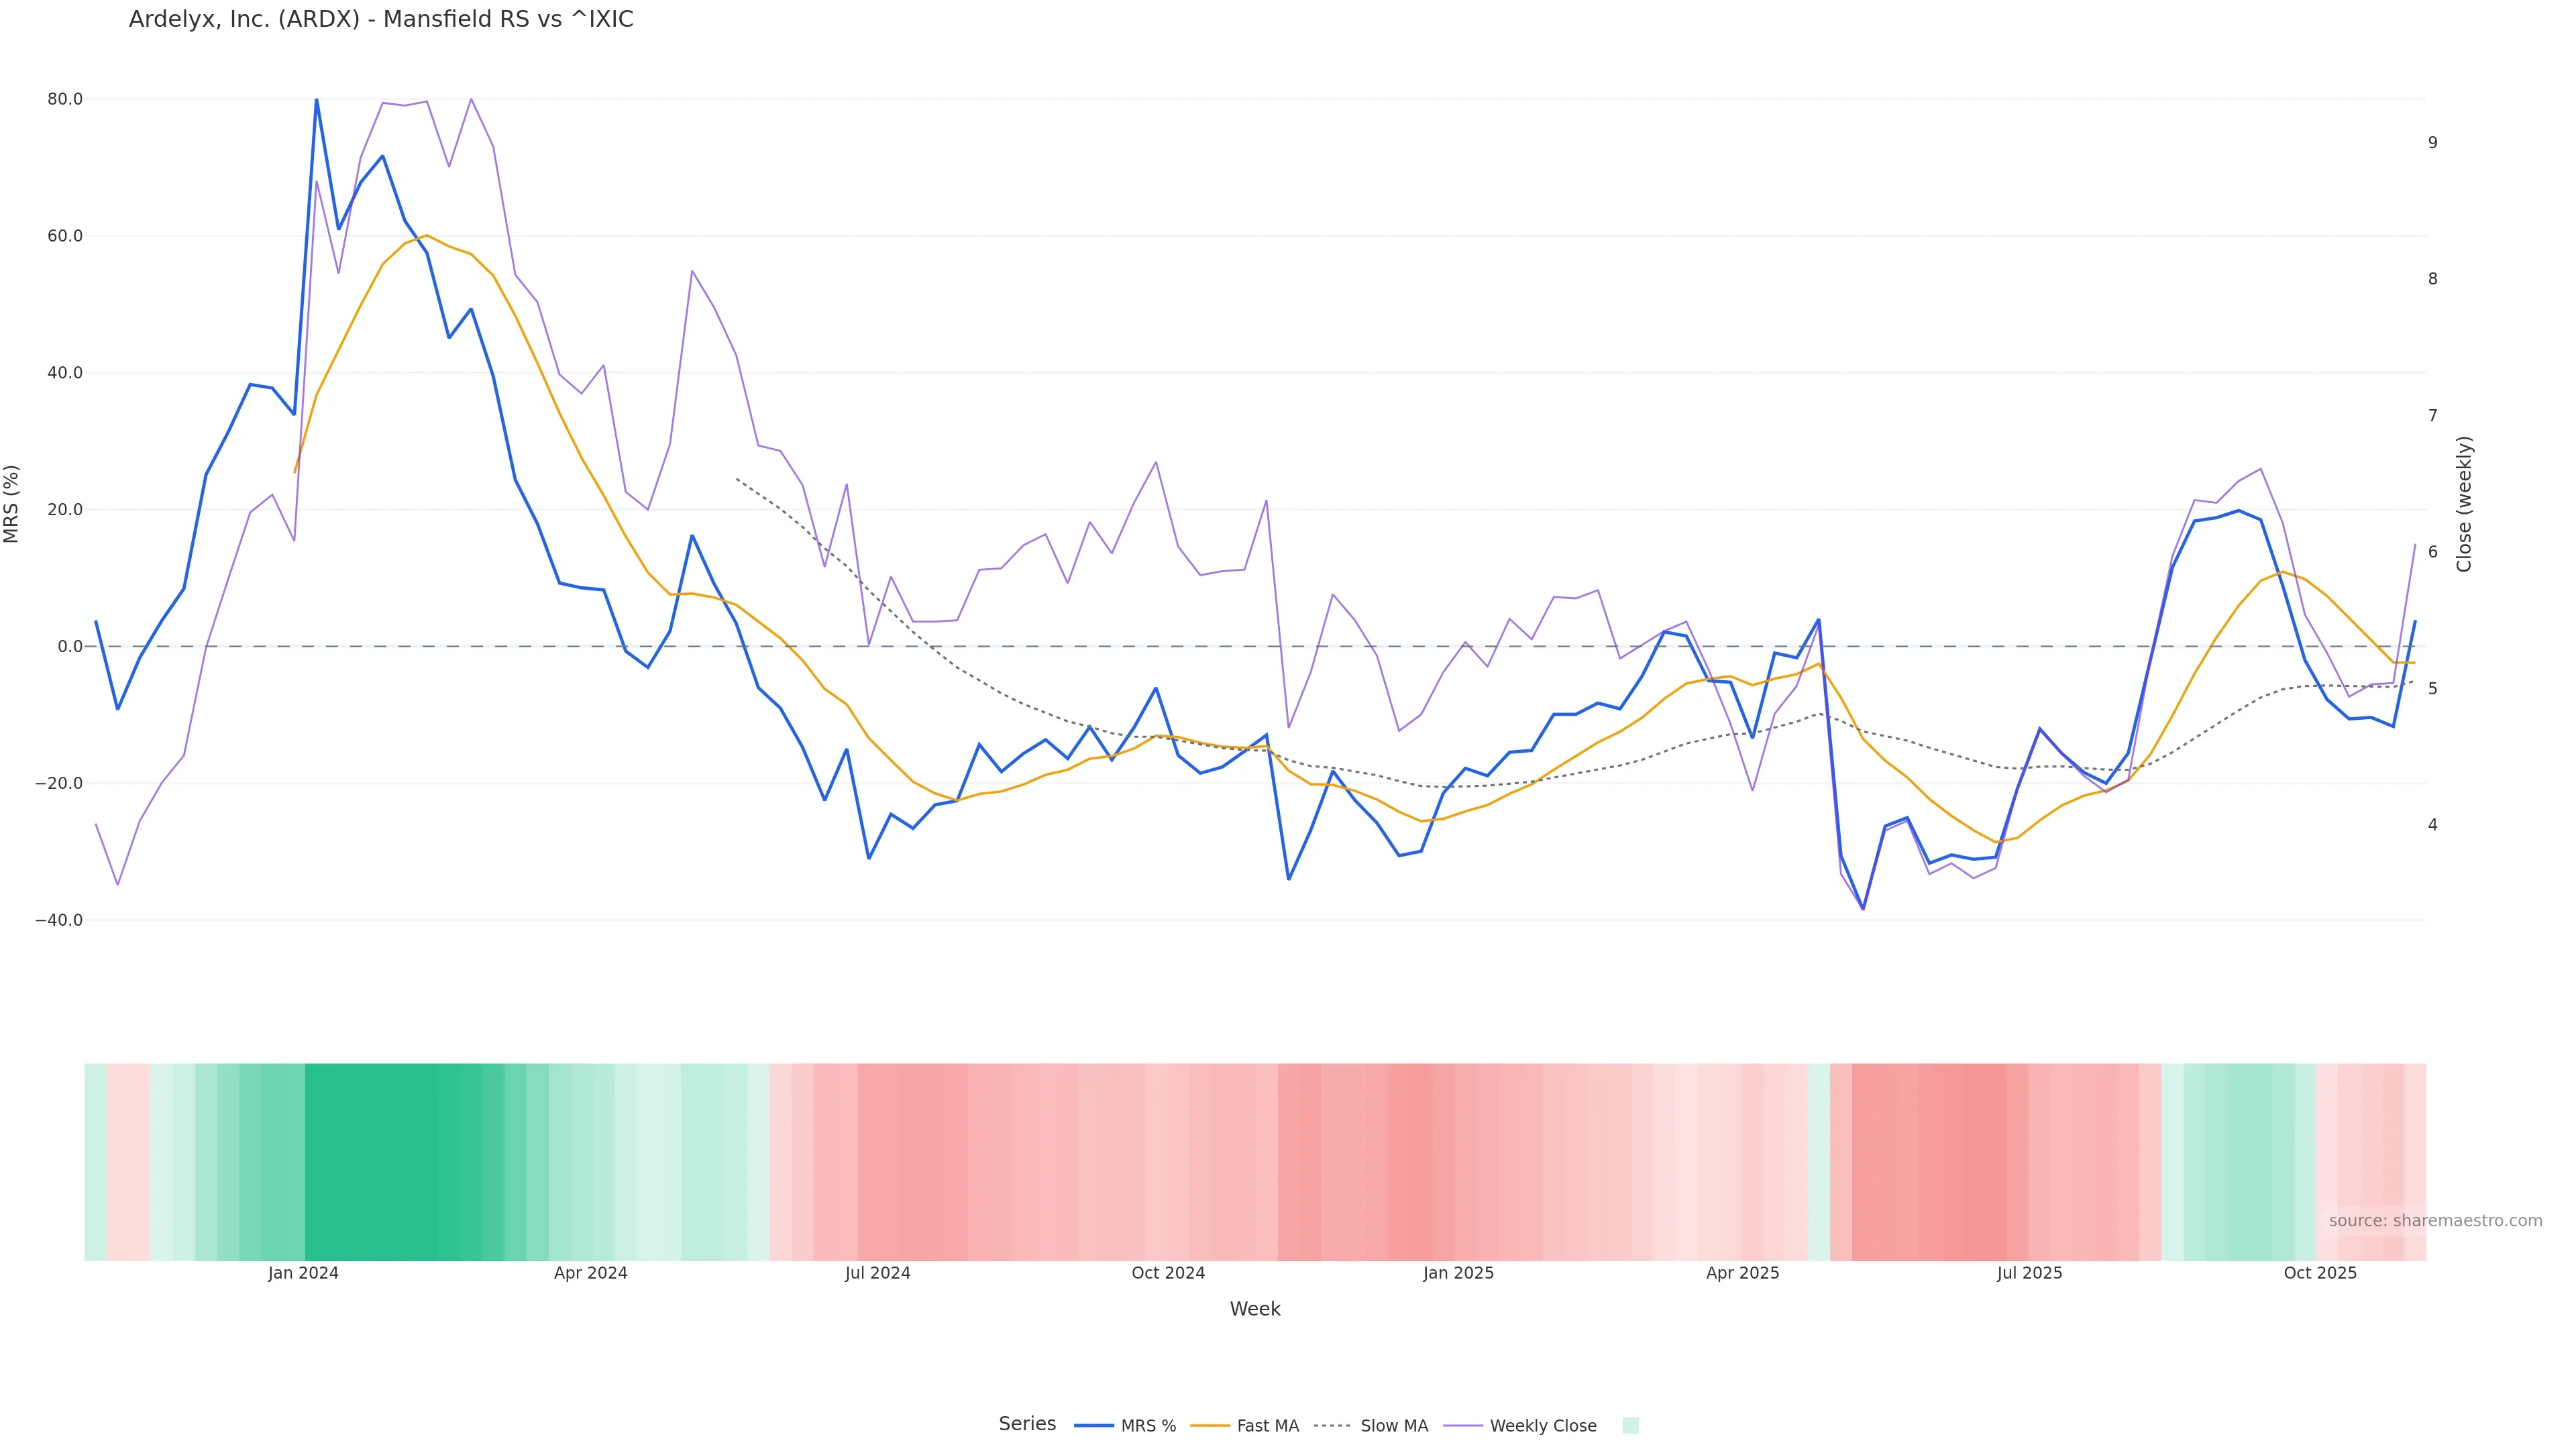This screenshot has width=2576, height=1449.
Task: Click the pale green legend swatch
Action: [1630, 1426]
